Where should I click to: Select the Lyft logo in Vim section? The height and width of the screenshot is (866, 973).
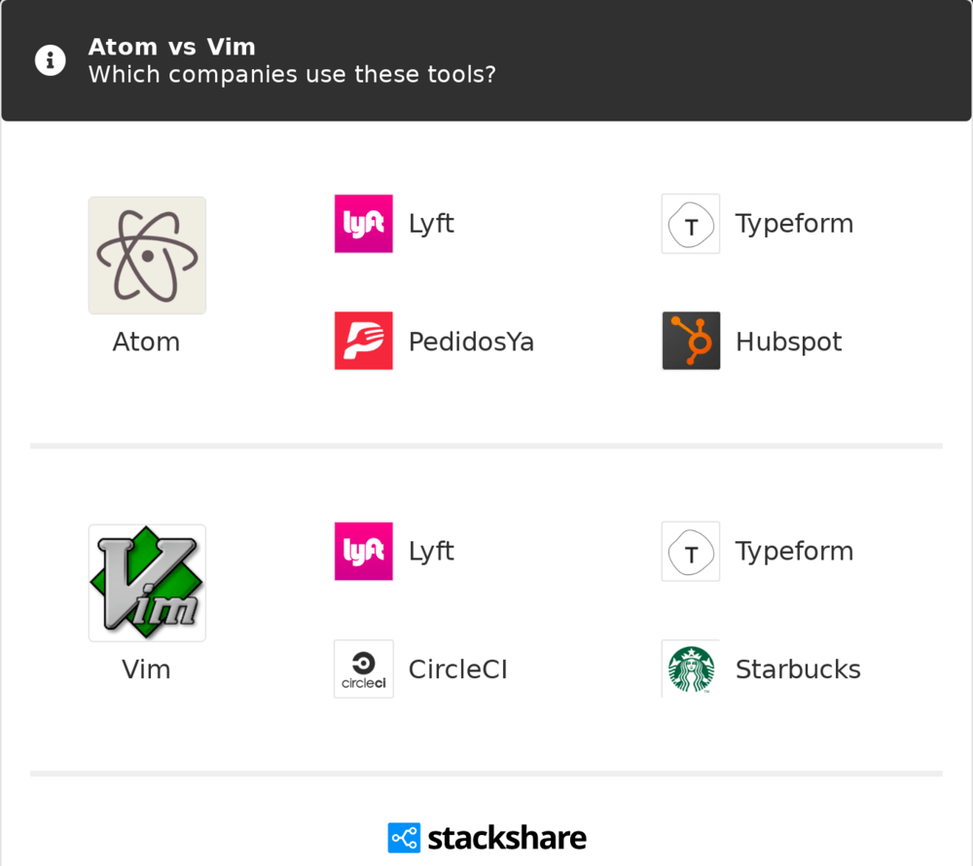364,551
